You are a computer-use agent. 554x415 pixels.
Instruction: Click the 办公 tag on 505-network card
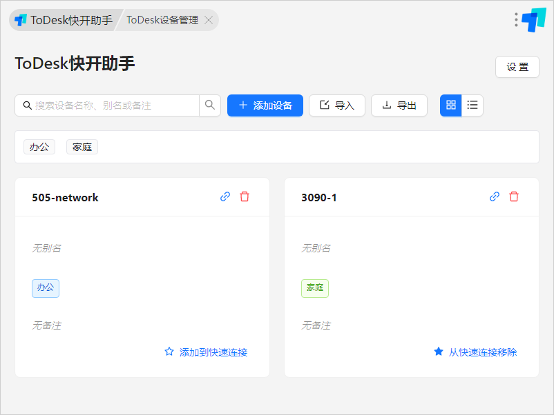(46, 288)
